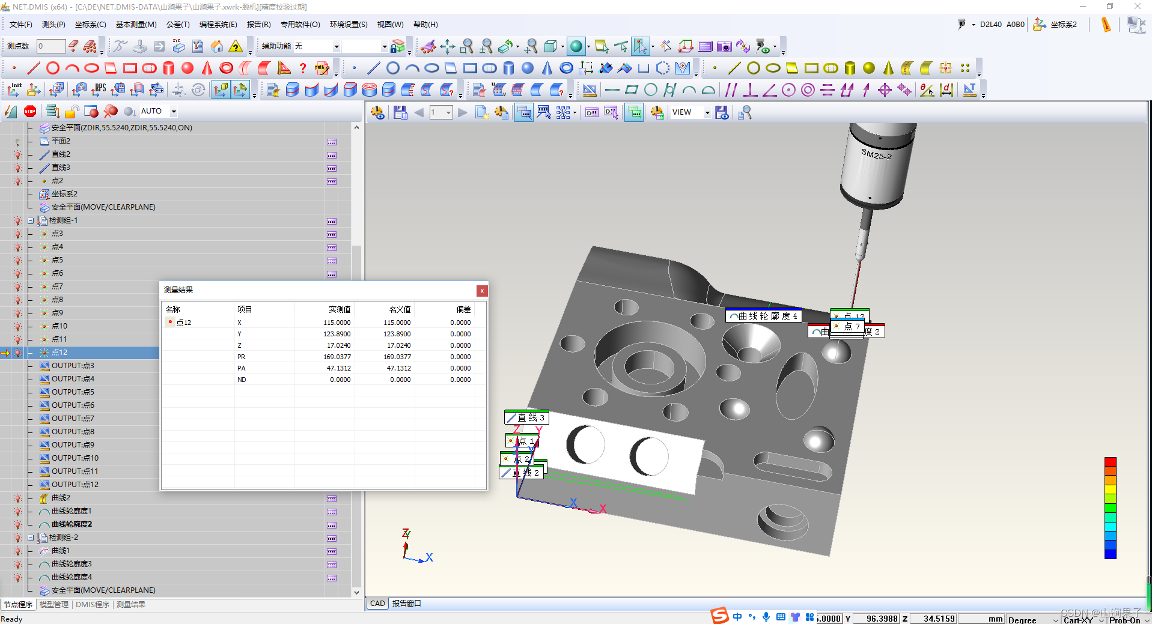Image resolution: width=1152 pixels, height=624 pixels.
Task: Select the yellow cylinder construct tool
Action: pyautogui.click(x=850, y=68)
